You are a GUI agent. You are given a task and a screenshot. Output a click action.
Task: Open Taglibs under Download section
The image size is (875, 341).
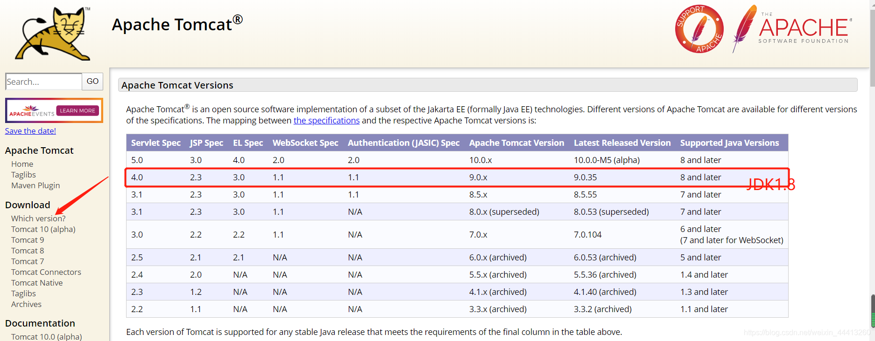click(23, 293)
